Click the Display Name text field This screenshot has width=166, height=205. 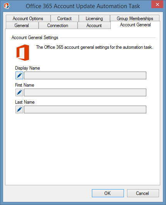tap(85, 75)
